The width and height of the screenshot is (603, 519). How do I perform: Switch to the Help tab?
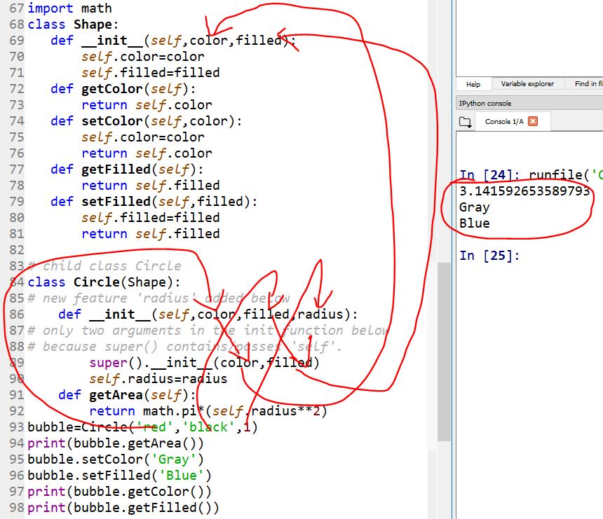(473, 84)
